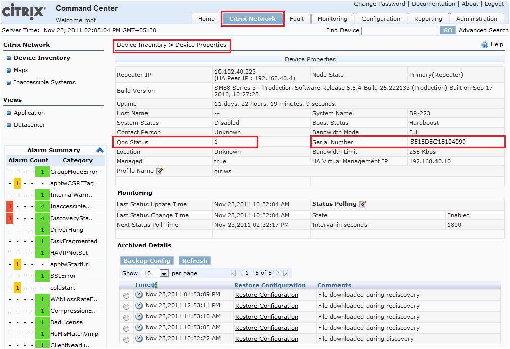The width and height of the screenshot is (510, 349).
Task: Click red critical count for Inaccessible alarm
Action: pyautogui.click(x=10, y=206)
